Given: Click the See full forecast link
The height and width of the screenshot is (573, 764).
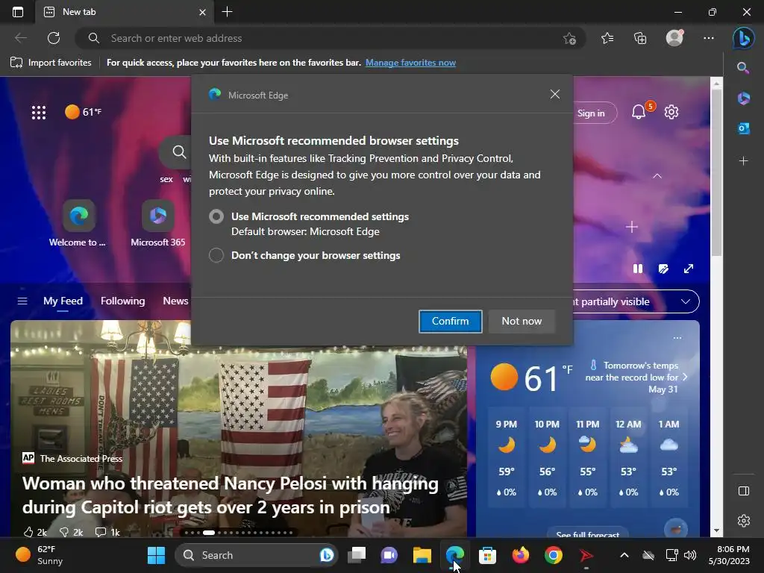Looking at the screenshot, I should pos(588,534).
